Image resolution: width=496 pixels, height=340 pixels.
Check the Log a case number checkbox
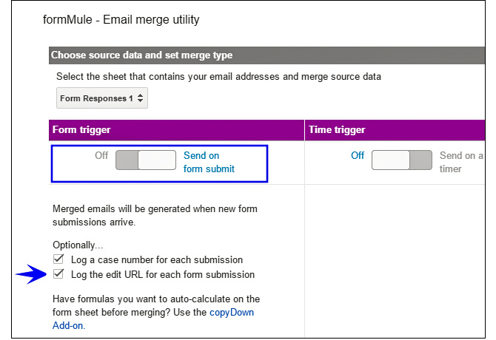click(x=58, y=259)
